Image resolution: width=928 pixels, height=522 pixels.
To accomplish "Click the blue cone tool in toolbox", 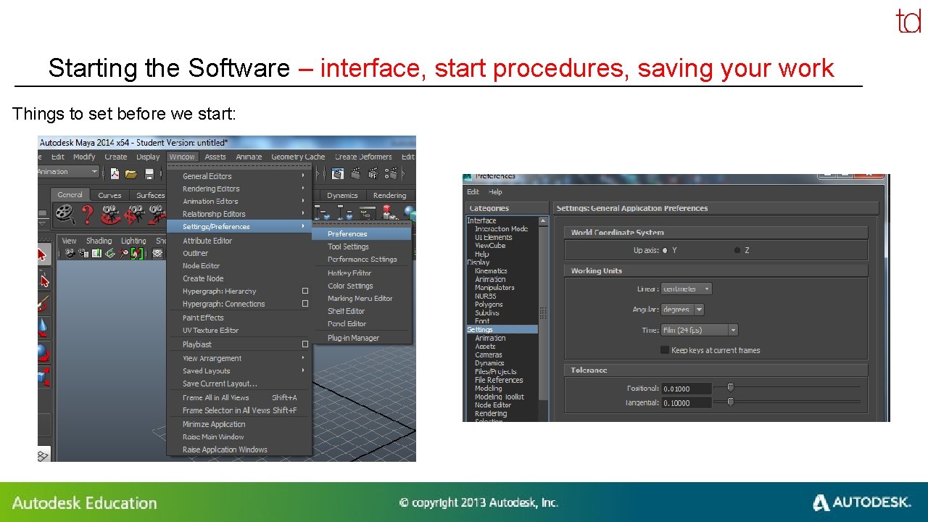I will (43, 328).
